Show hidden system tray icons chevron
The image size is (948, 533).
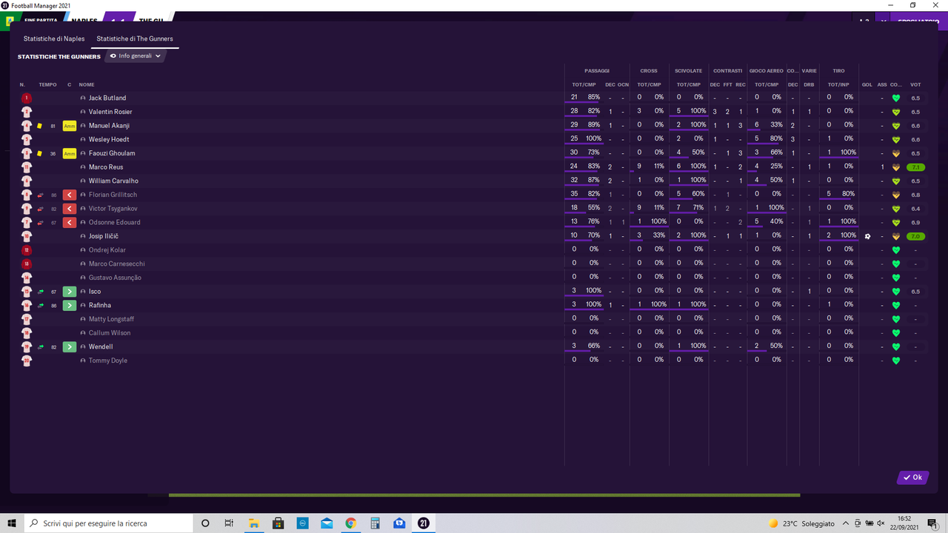(846, 523)
